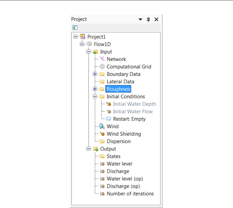Select Water level (op) output
233x208 pixels.
(x=125, y=179)
